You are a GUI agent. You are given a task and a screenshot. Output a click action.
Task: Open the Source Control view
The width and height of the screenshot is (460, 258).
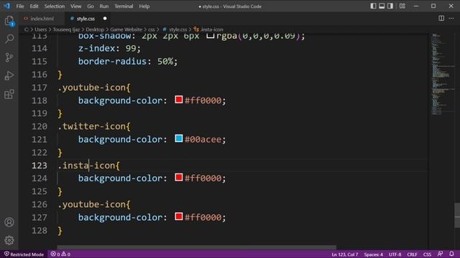point(9,57)
